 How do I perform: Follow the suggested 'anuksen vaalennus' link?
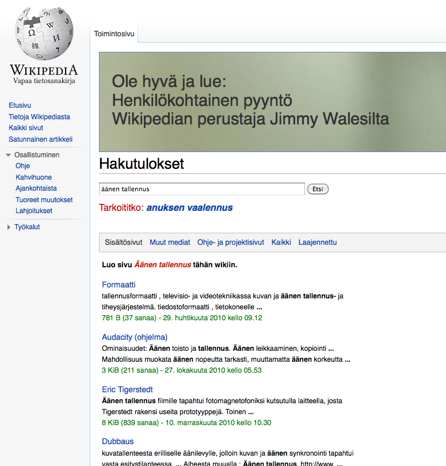(189, 208)
